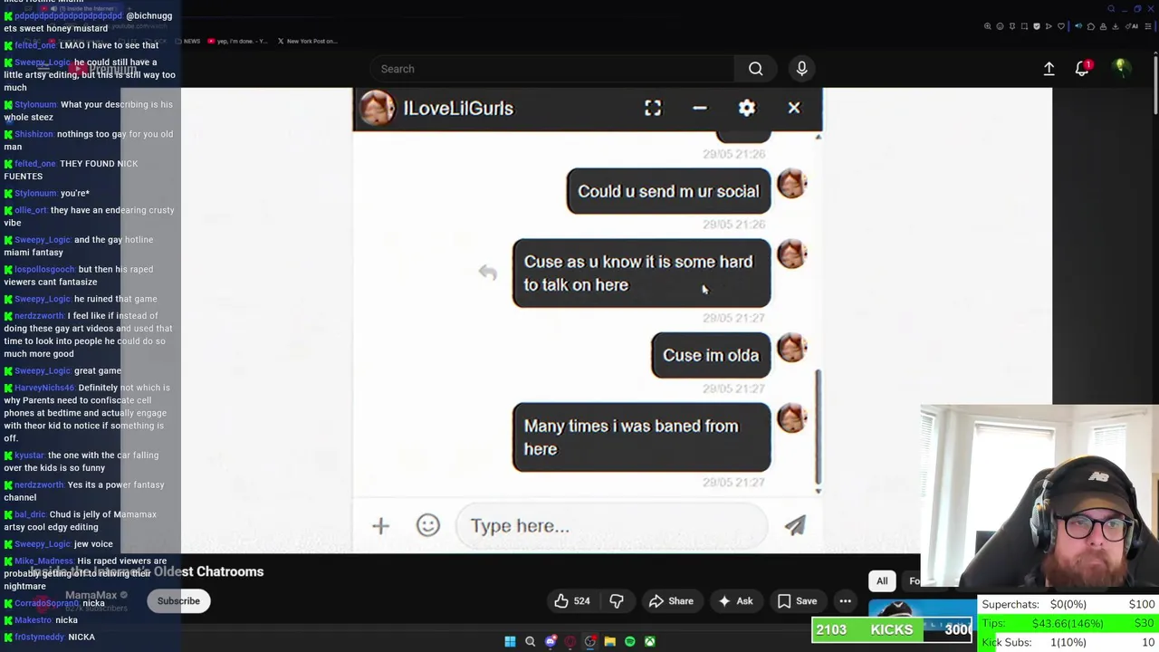This screenshot has width=1159, height=652.
Task: Click the Save button
Action: click(x=797, y=601)
